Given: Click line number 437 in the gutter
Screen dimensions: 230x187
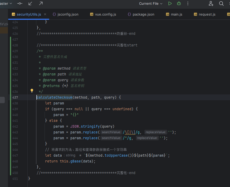Looking at the screenshot, I should click(15, 98).
